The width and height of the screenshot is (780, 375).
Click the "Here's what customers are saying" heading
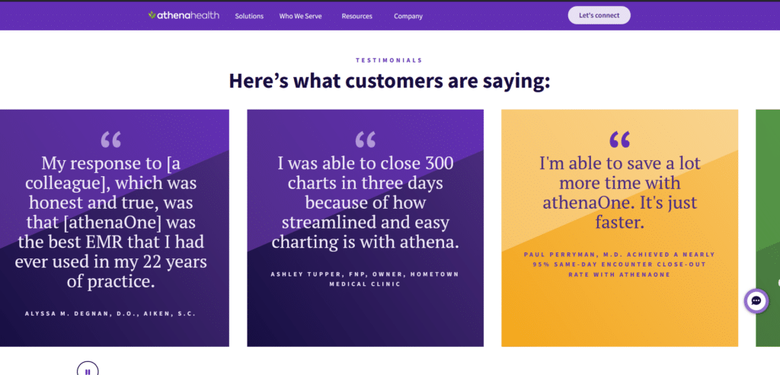point(389,81)
